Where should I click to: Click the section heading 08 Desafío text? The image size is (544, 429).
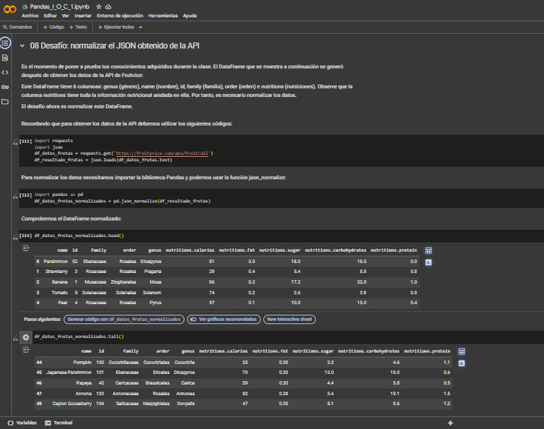point(115,46)
